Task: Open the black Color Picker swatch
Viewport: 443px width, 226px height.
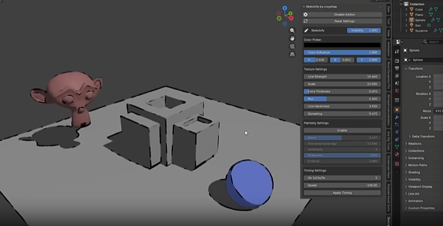Action: 342,45
